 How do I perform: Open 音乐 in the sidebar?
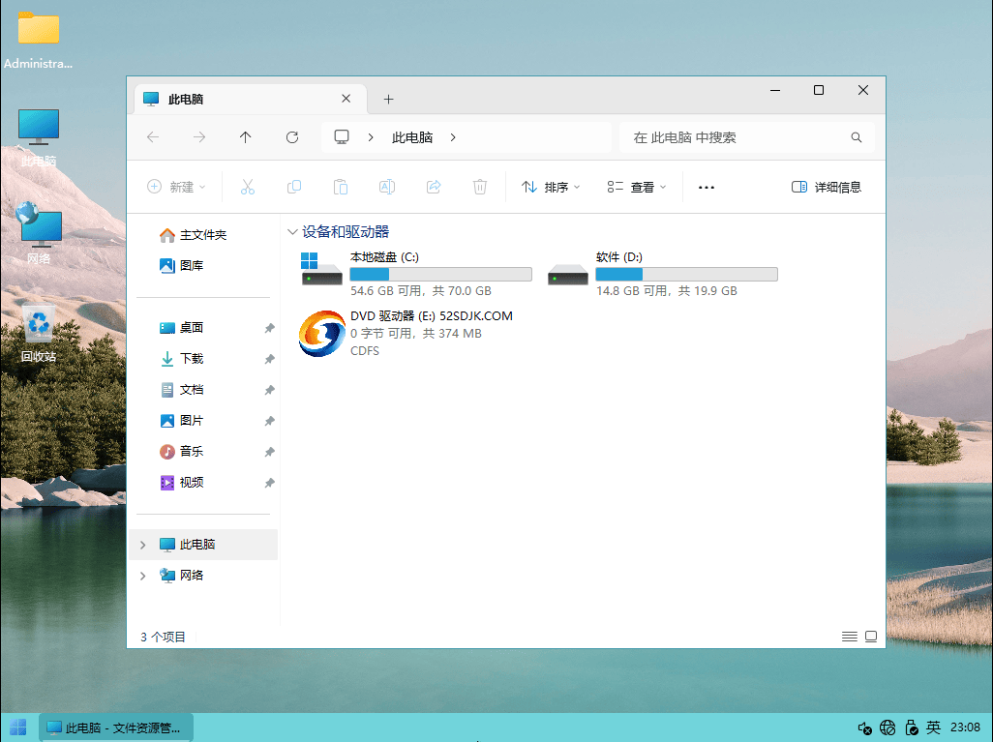182,452
